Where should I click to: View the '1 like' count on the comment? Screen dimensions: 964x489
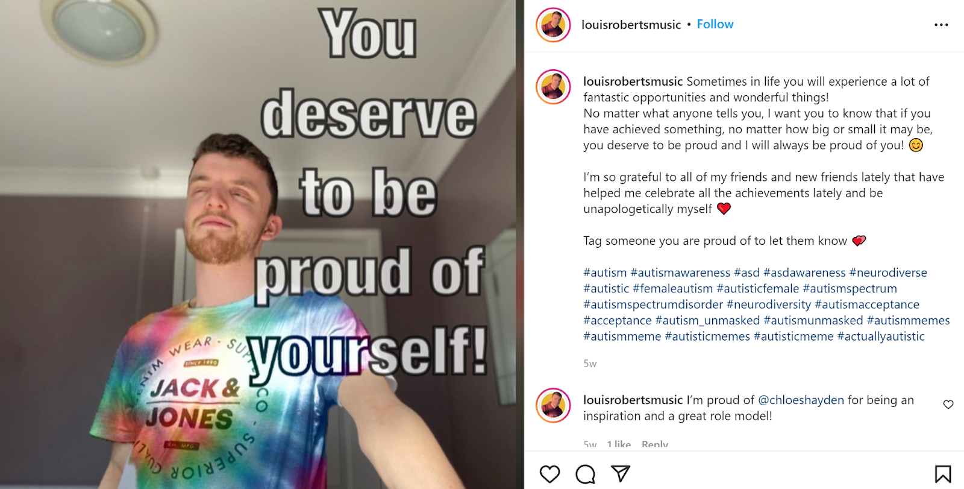(x=619, y=444)
